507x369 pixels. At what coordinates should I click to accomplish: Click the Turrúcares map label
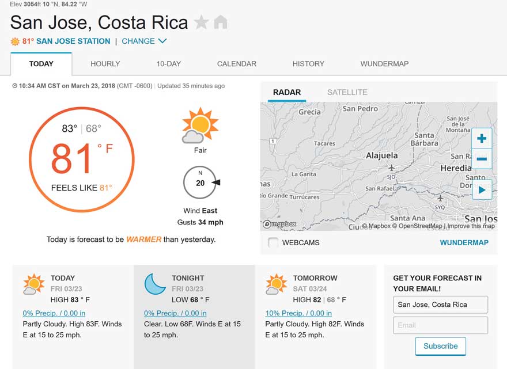304,197
